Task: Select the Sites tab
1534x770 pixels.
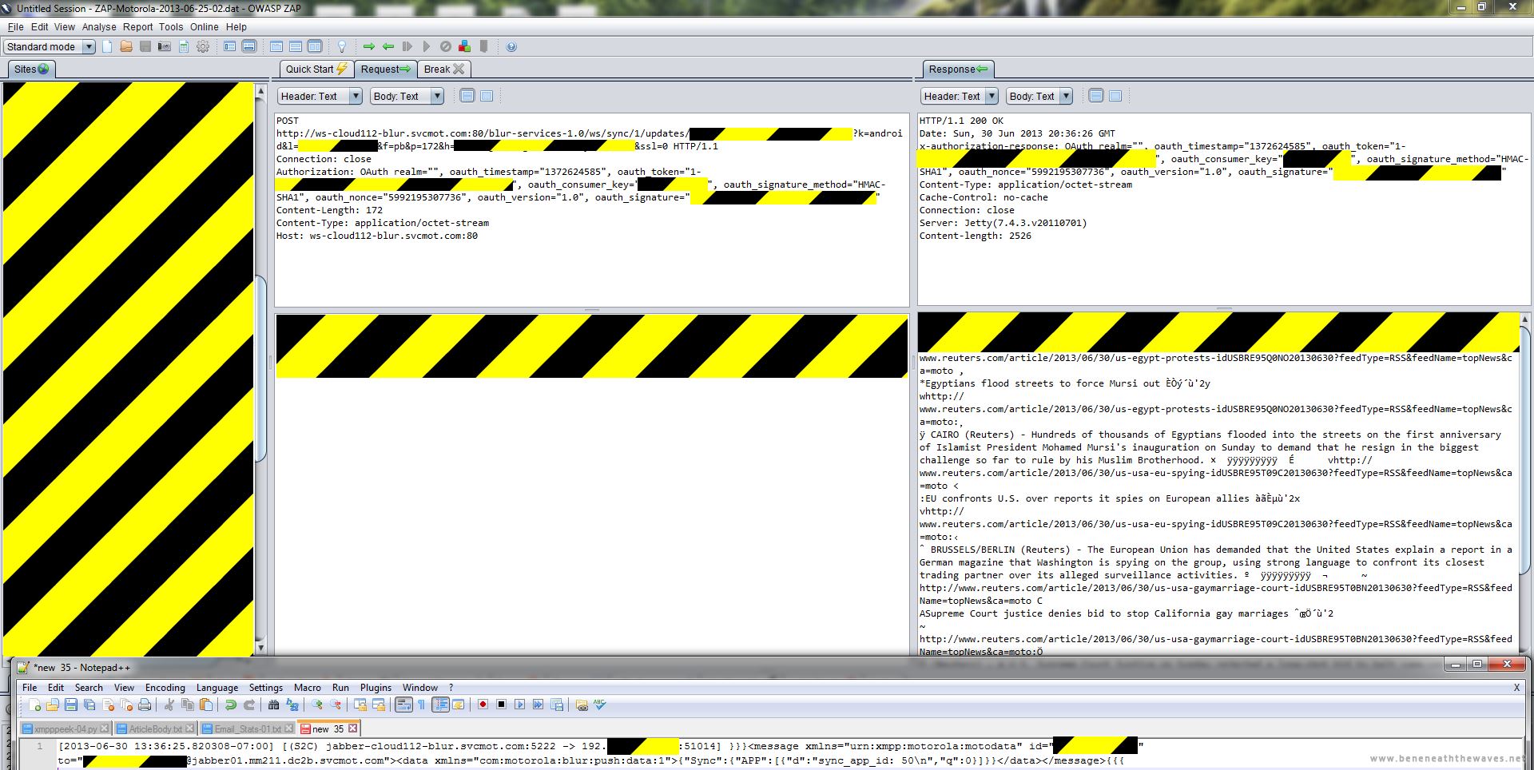Action: [x=31, y=69]
